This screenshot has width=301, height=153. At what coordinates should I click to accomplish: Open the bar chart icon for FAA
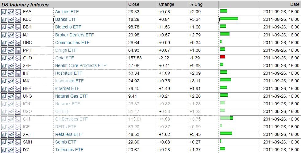[x=4, y=12]
